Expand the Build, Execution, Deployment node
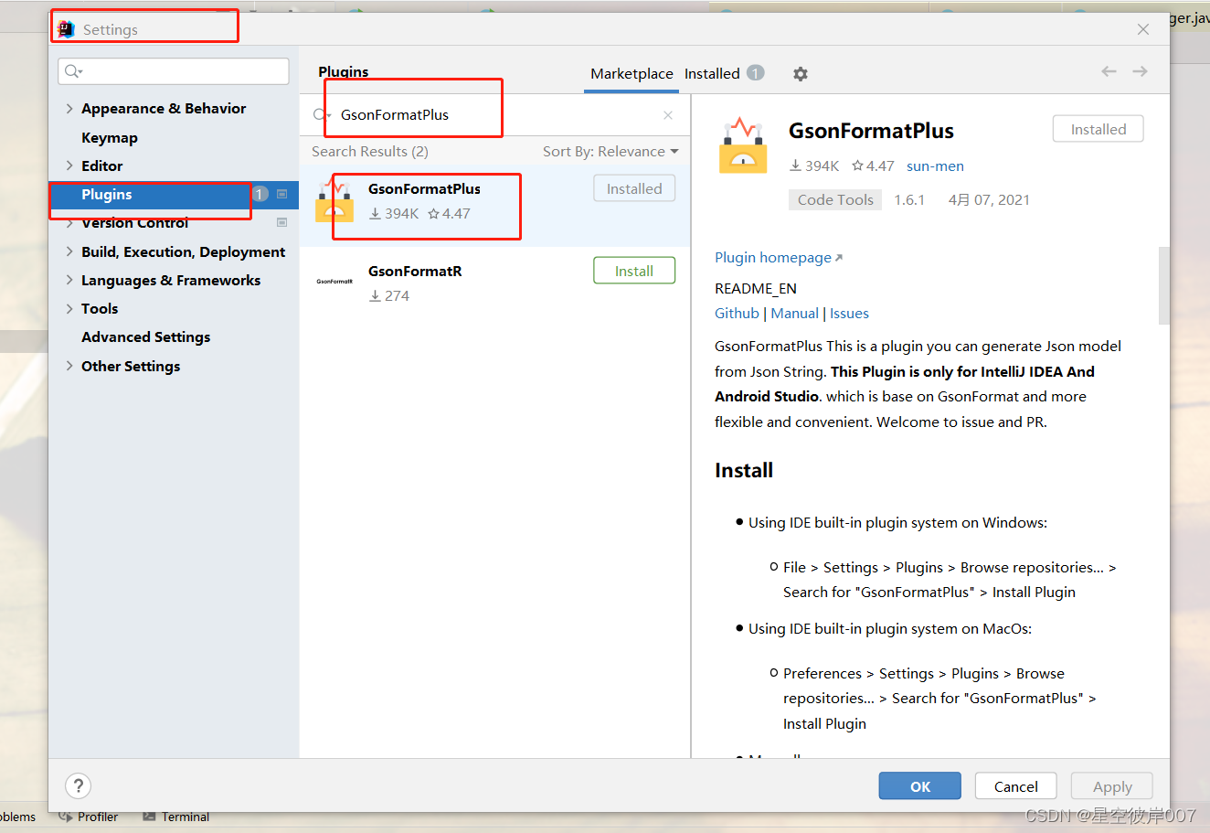The width and height of the screenshot is (1210, 833). point(69,251)
